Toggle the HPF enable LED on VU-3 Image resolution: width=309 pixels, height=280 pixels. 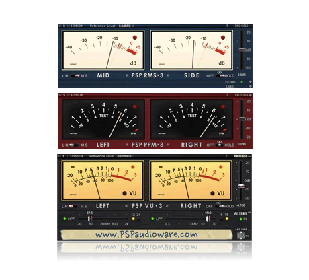pos(64,219)
